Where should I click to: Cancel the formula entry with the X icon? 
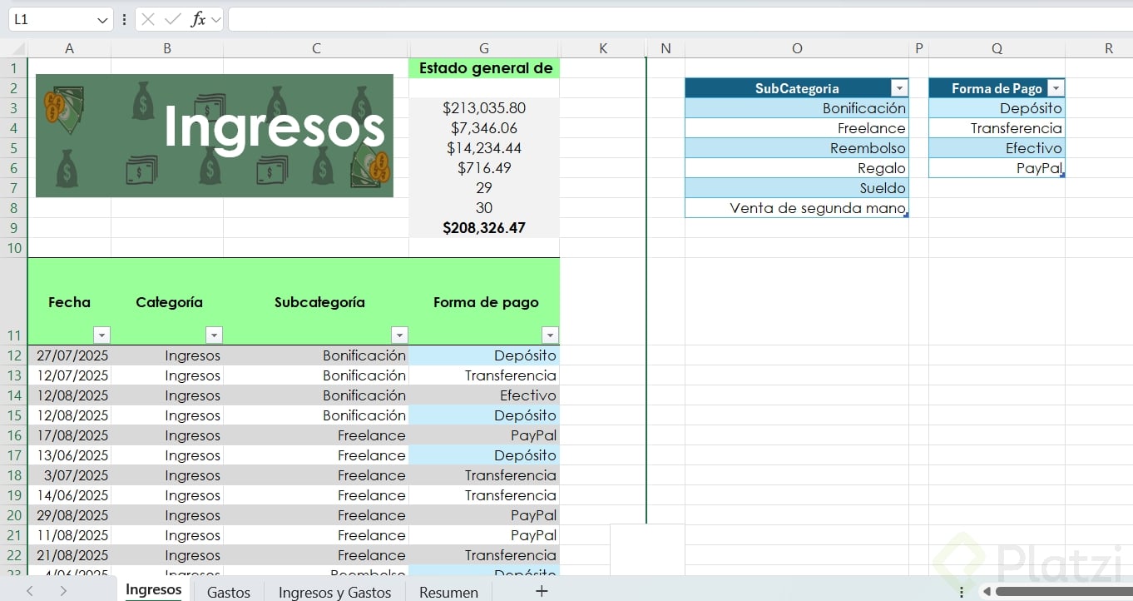click(148, 19)
